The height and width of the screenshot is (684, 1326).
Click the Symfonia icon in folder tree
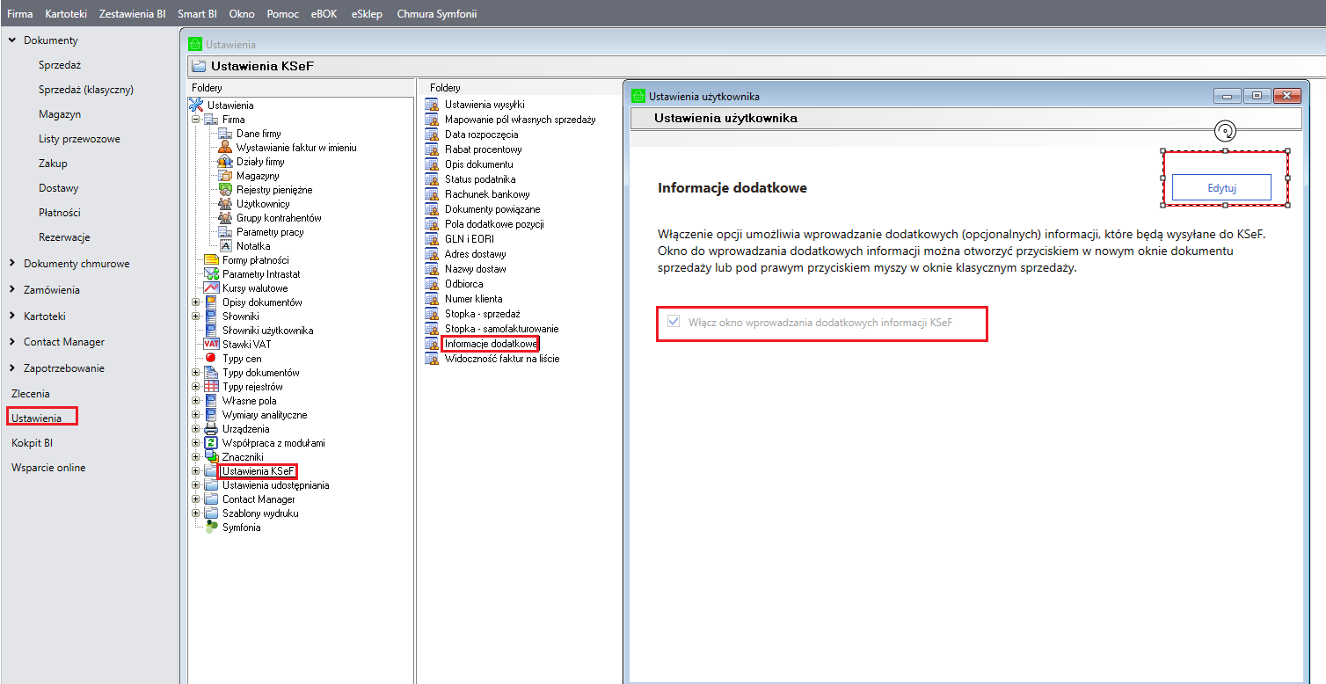pos(211,528)
